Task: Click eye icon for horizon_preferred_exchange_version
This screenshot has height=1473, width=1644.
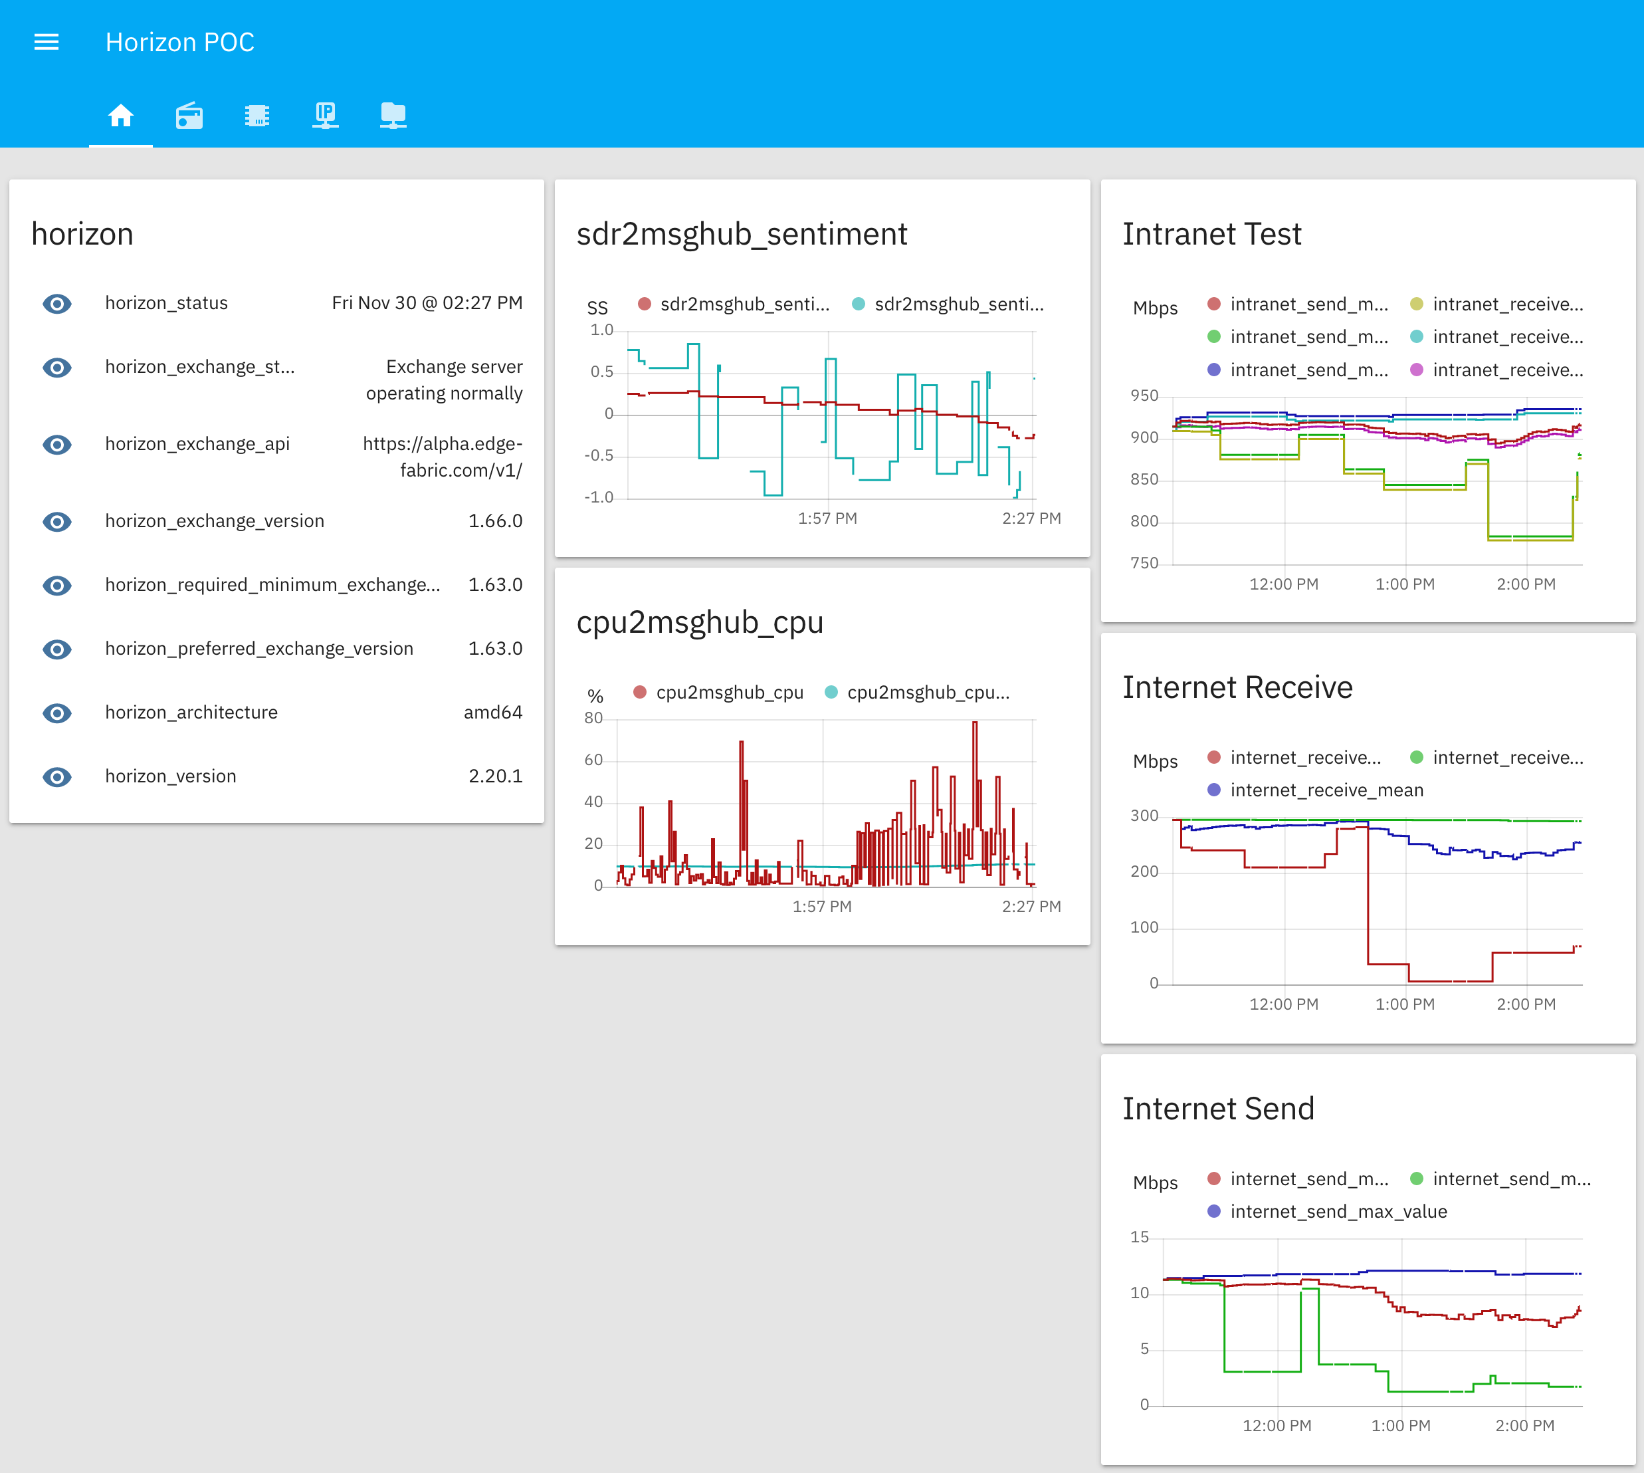Action: click(x=56, y=649)
